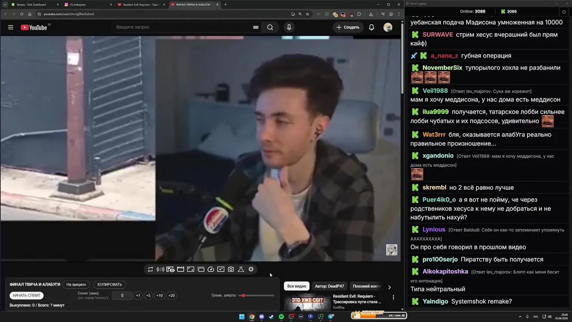Open Windows Start menu
The height and width of the screenshot is (322, 572).
242,317
